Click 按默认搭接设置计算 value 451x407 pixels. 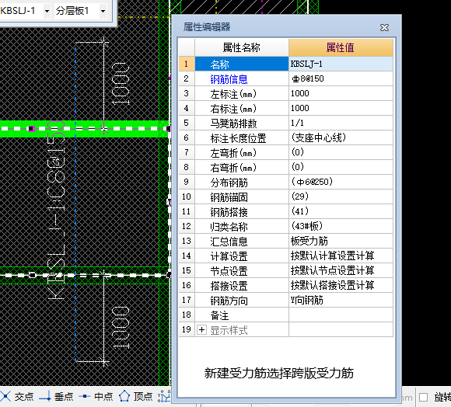coord(341,286)
